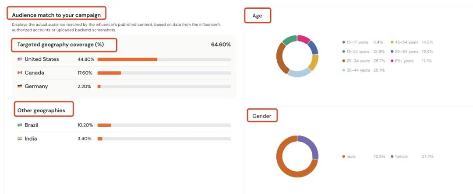Click the Brazil flag icon

[x=19, y=125]
